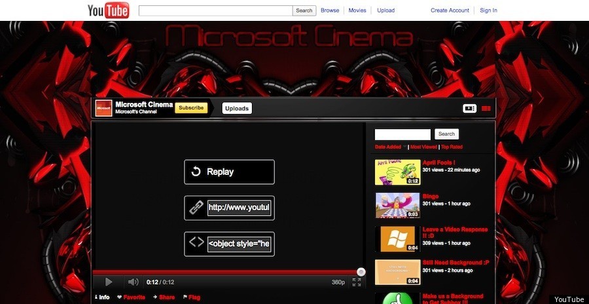The width and height of the screenshot is (589, 304).
Task: Click the Flag button below player
Action: click(x=192, y=297)
